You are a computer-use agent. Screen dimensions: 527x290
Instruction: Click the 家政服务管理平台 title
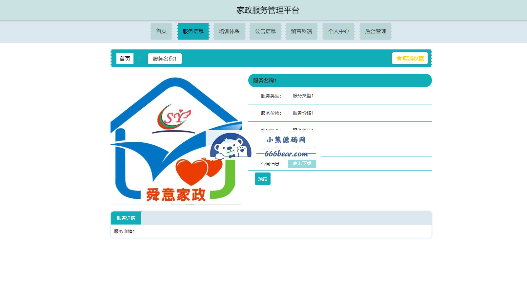tap(268, 10)
